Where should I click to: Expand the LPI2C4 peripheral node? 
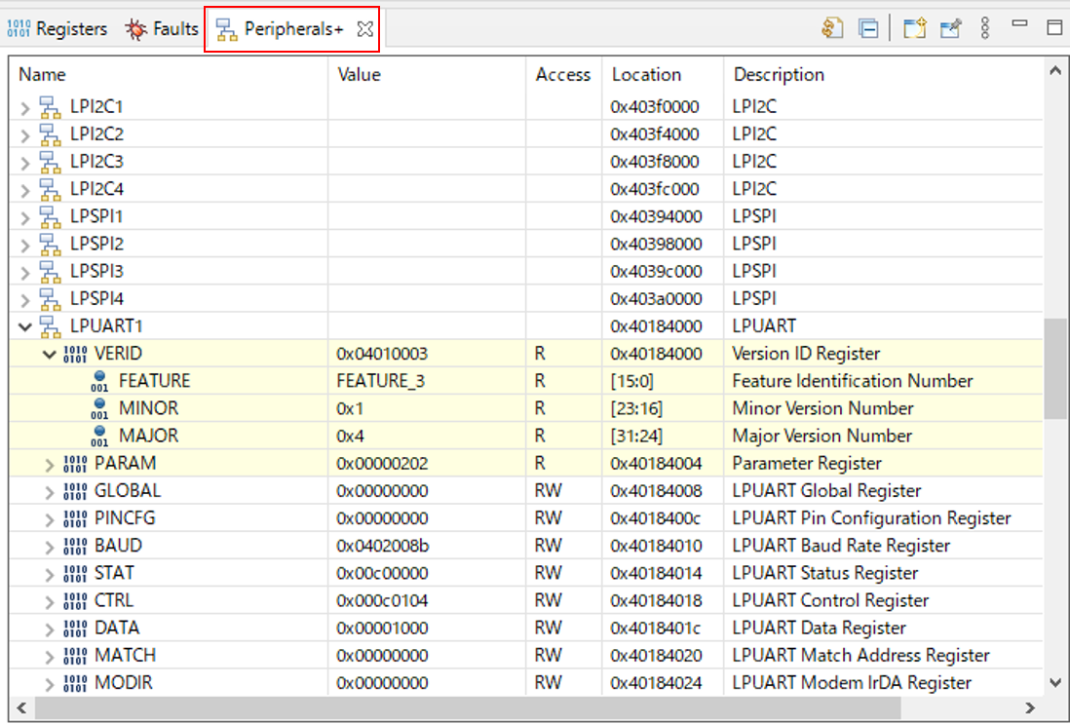click(x=25, y=190)
